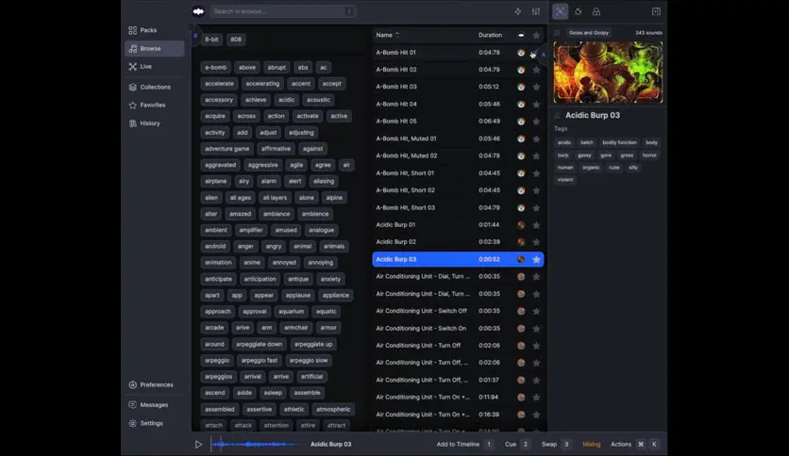Viewport: 789px width, 456px height.
Task: Click the small icon left of Acidic Burp 03 title
Action: [x=557, y=116]
